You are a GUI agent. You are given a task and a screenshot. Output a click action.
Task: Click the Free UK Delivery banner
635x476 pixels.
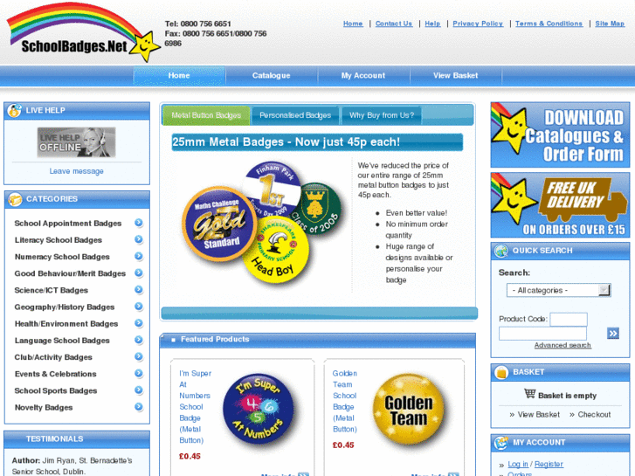pos(560,205)
